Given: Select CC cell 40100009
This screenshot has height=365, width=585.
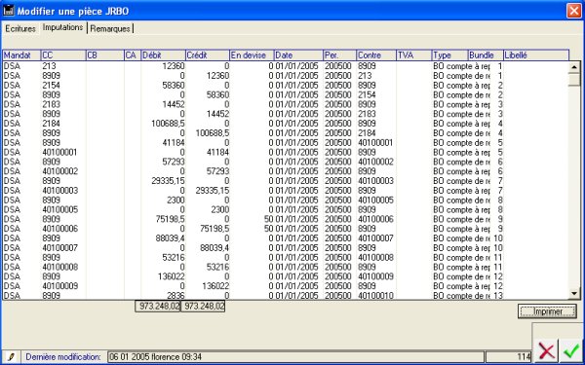Looking at the screenshot, I should [59, 286].
